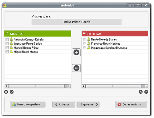154x118 pixels.
Task: Select the Inmaculada Sánchez Bruguera checkbox
Action: [84, 48]
